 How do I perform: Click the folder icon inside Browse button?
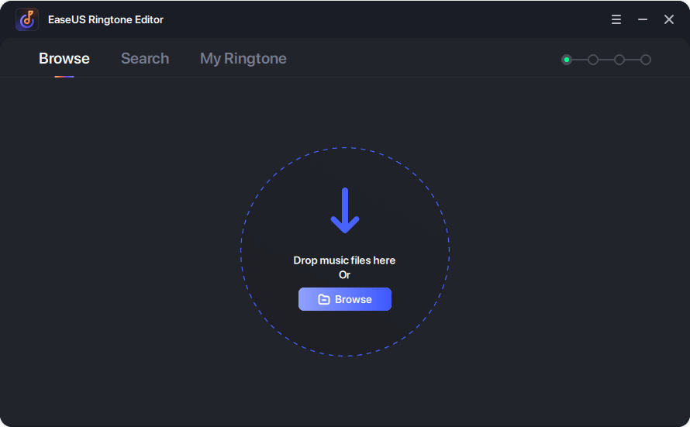tap(324, 300)
